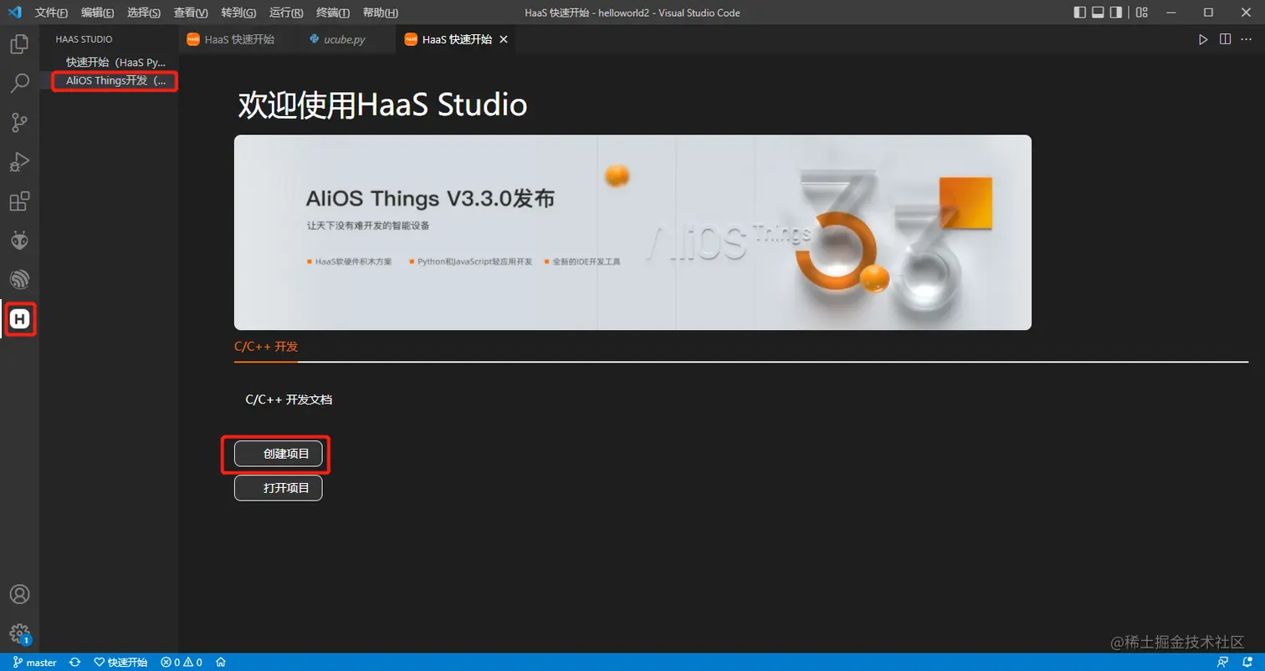Open the PlatformIO alien icon panel
Viewport: 1265px width, 671px height.
click(x=19, y=241)
